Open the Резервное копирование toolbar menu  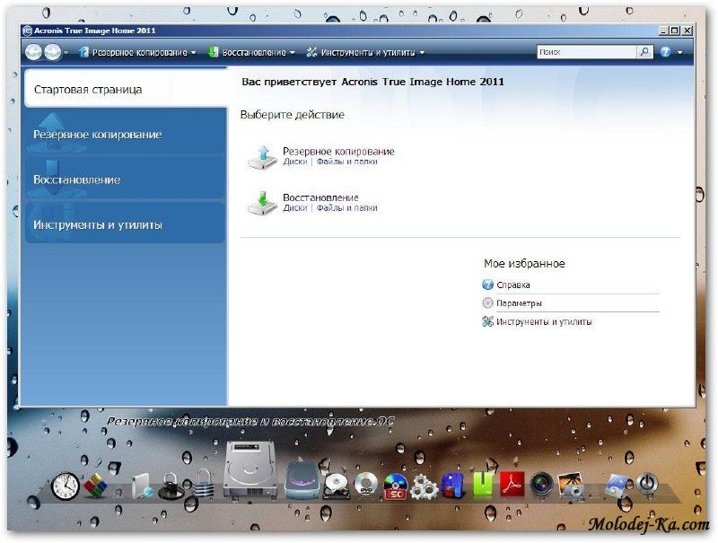click(x=137, y=53)
